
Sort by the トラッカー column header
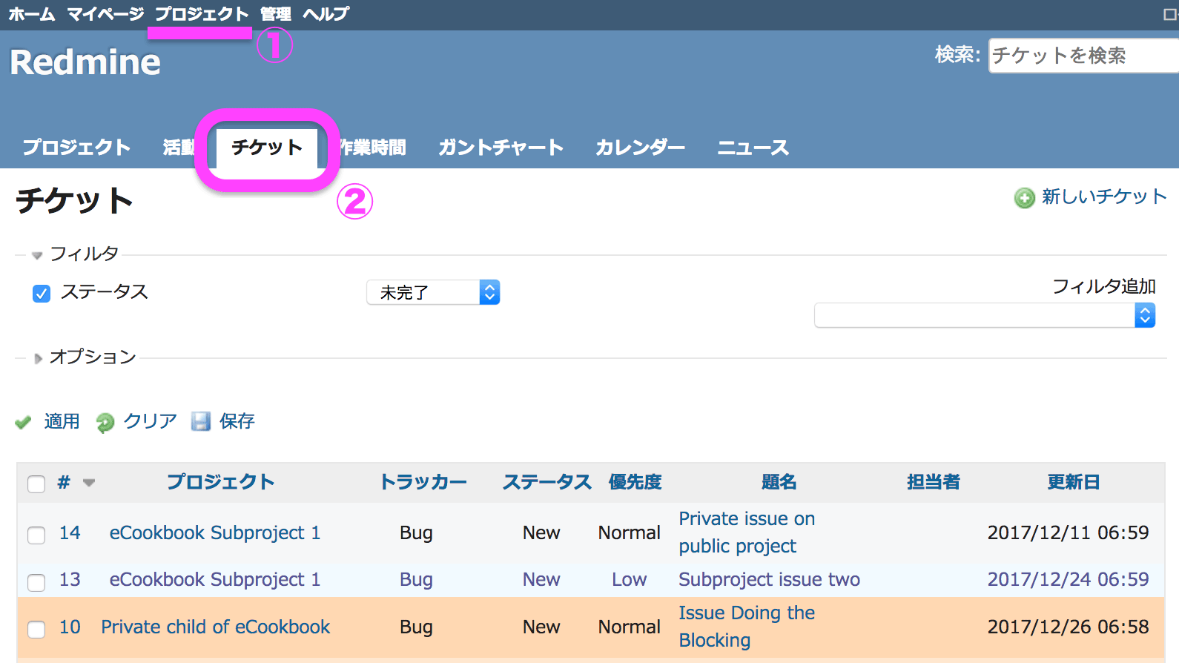(423, 482)
